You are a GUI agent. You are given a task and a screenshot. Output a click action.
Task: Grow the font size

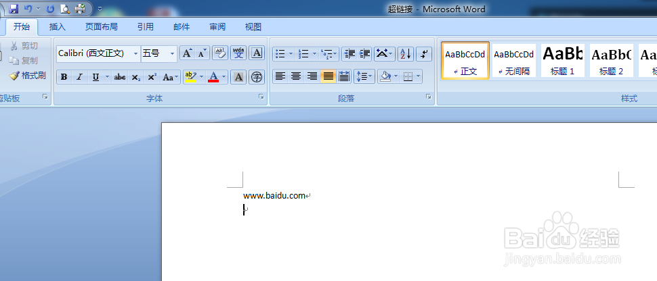pos(188,53)
